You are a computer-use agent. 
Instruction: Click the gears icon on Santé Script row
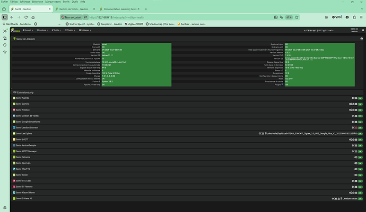click(356, 175)
